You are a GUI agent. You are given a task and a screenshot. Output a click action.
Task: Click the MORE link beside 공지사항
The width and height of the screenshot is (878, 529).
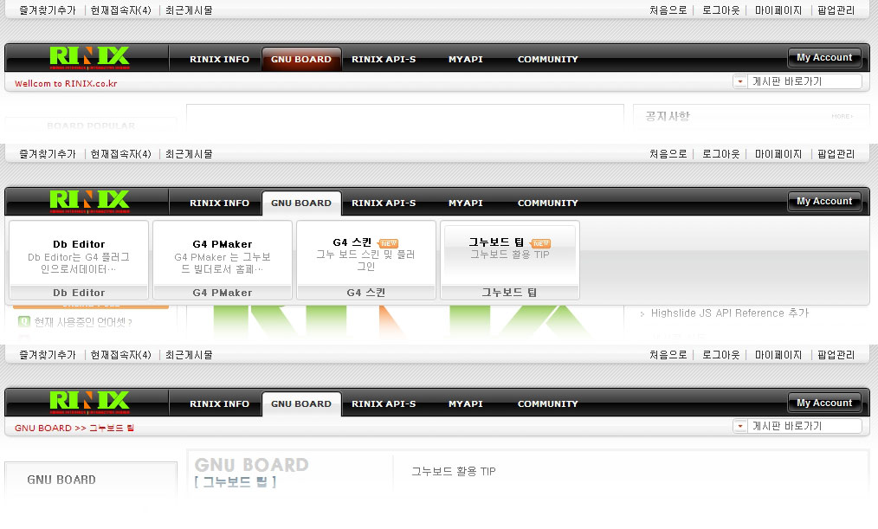coord(842,116)
